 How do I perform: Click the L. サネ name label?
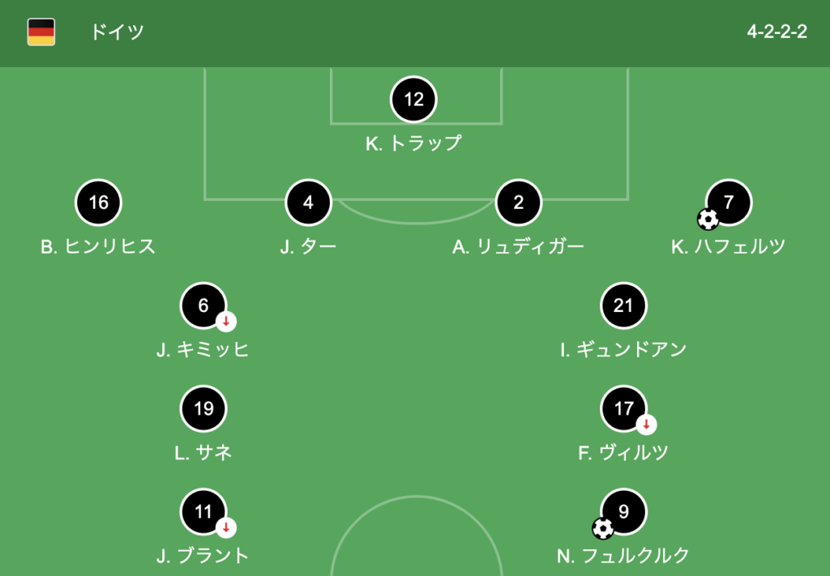203,453
